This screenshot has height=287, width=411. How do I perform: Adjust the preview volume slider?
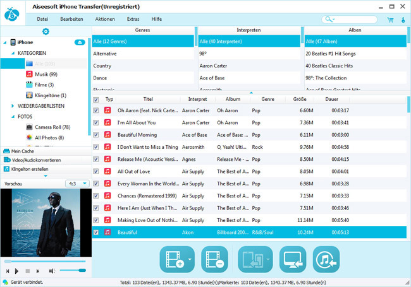(x=73, y=270)
